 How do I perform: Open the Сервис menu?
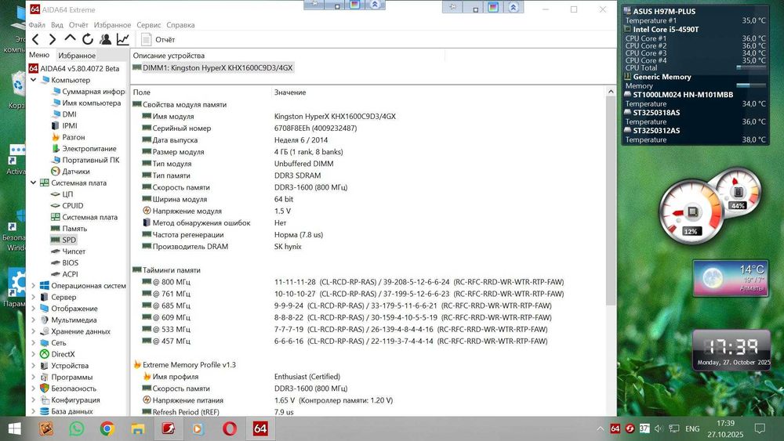[148, 25]
